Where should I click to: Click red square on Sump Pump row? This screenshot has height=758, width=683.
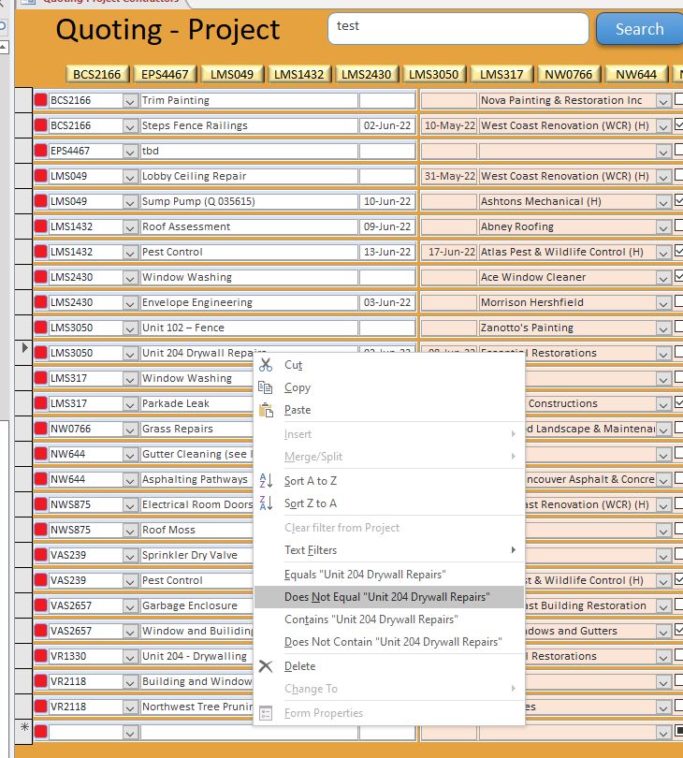pos(40,201)
